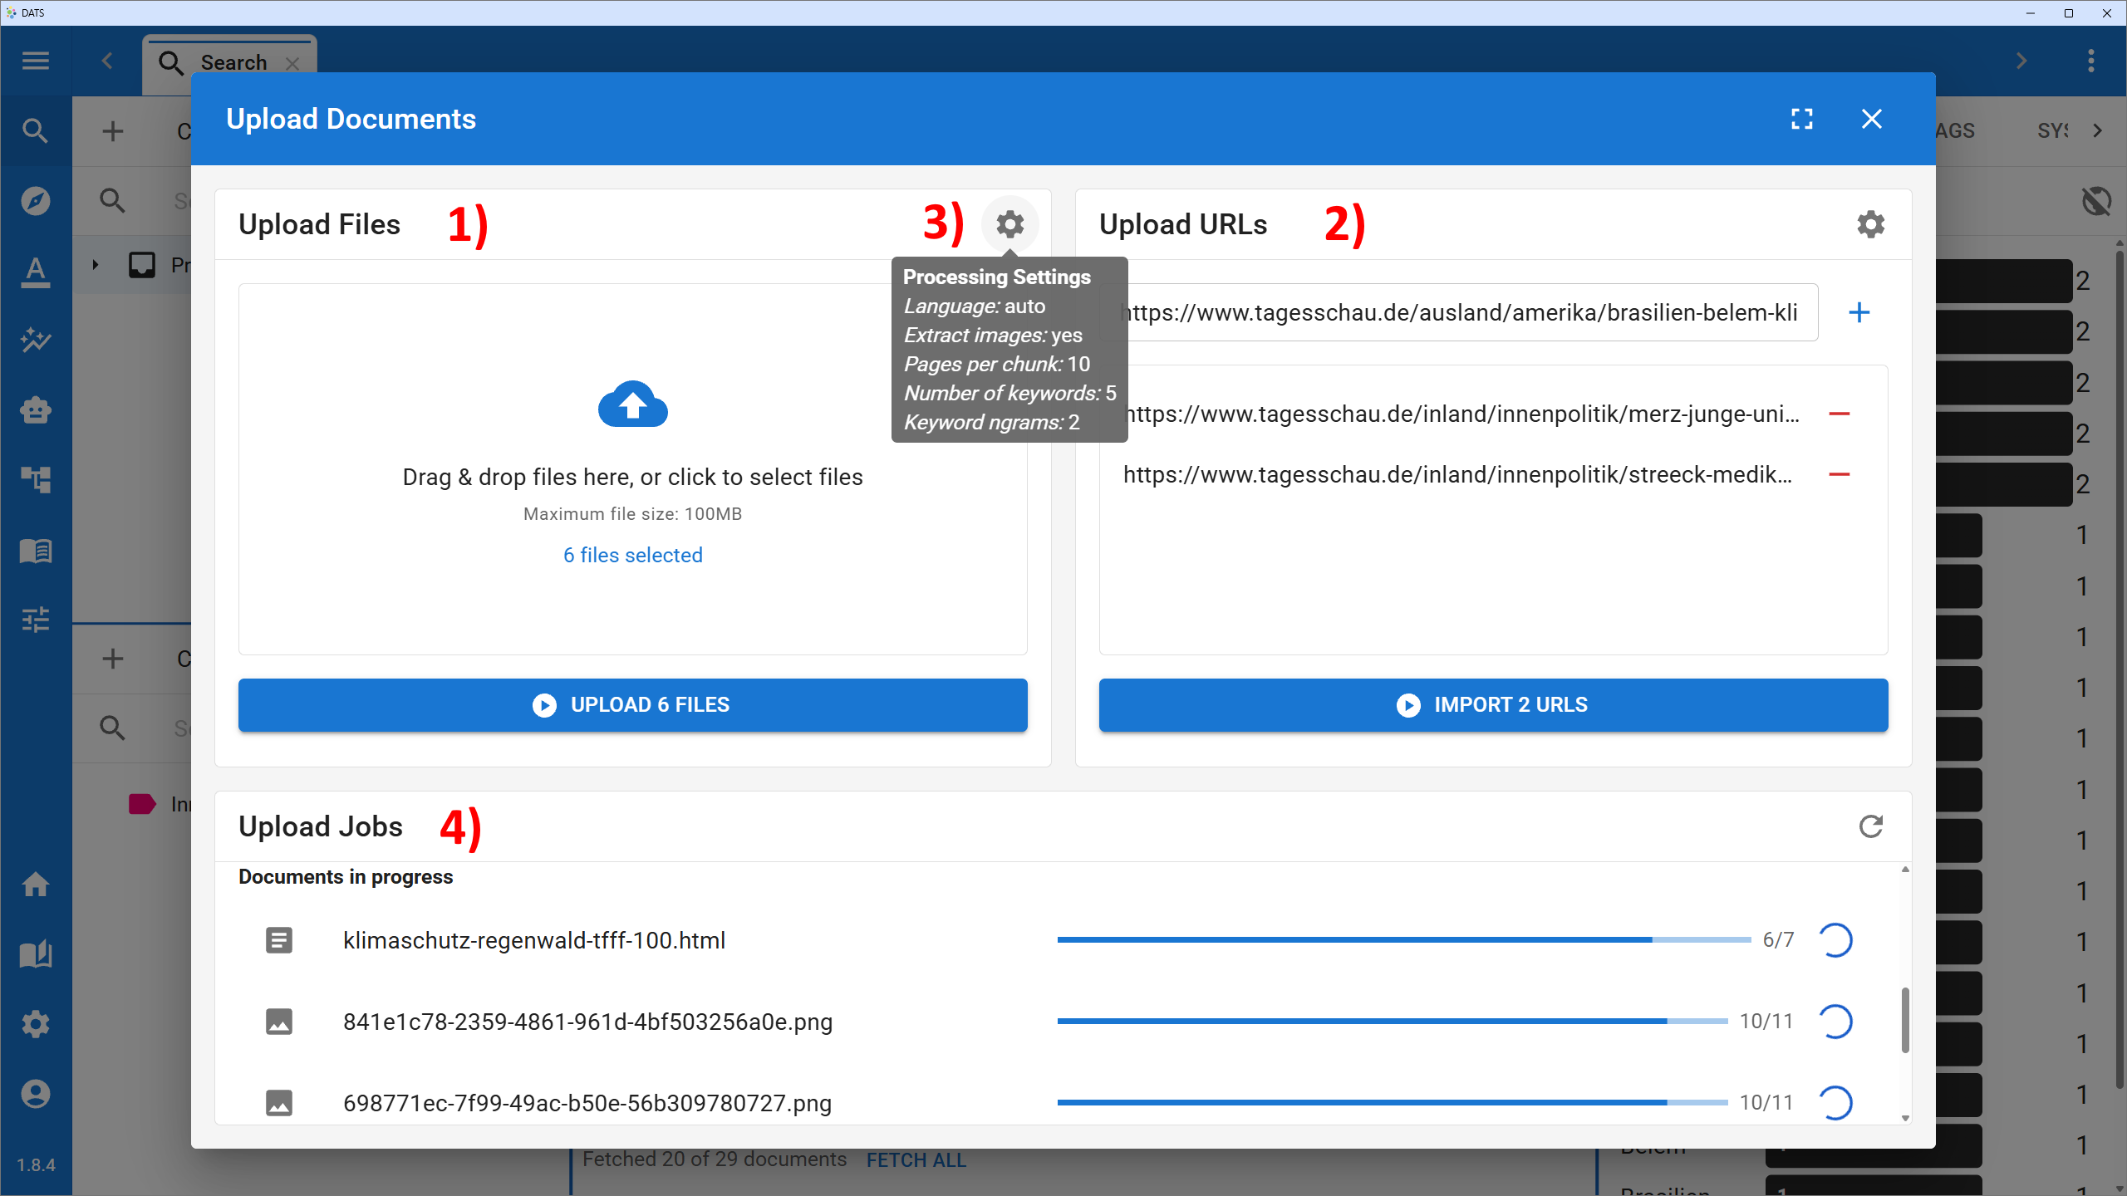This screenshot has height=1196, width=2127.
Task: Close the Search tab
Action: [x=292, y=63]
